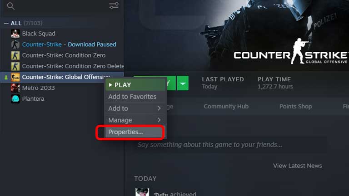
Task: Collapse the ALL games category
Action: [6, 23]
